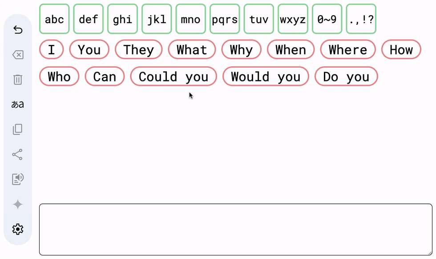Click the backspace delete icon

point(18,55)
